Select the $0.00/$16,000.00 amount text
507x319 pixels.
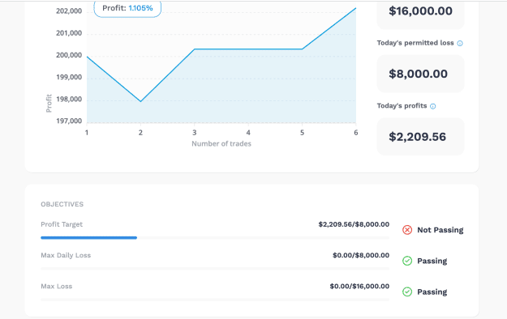coord(359,287)
